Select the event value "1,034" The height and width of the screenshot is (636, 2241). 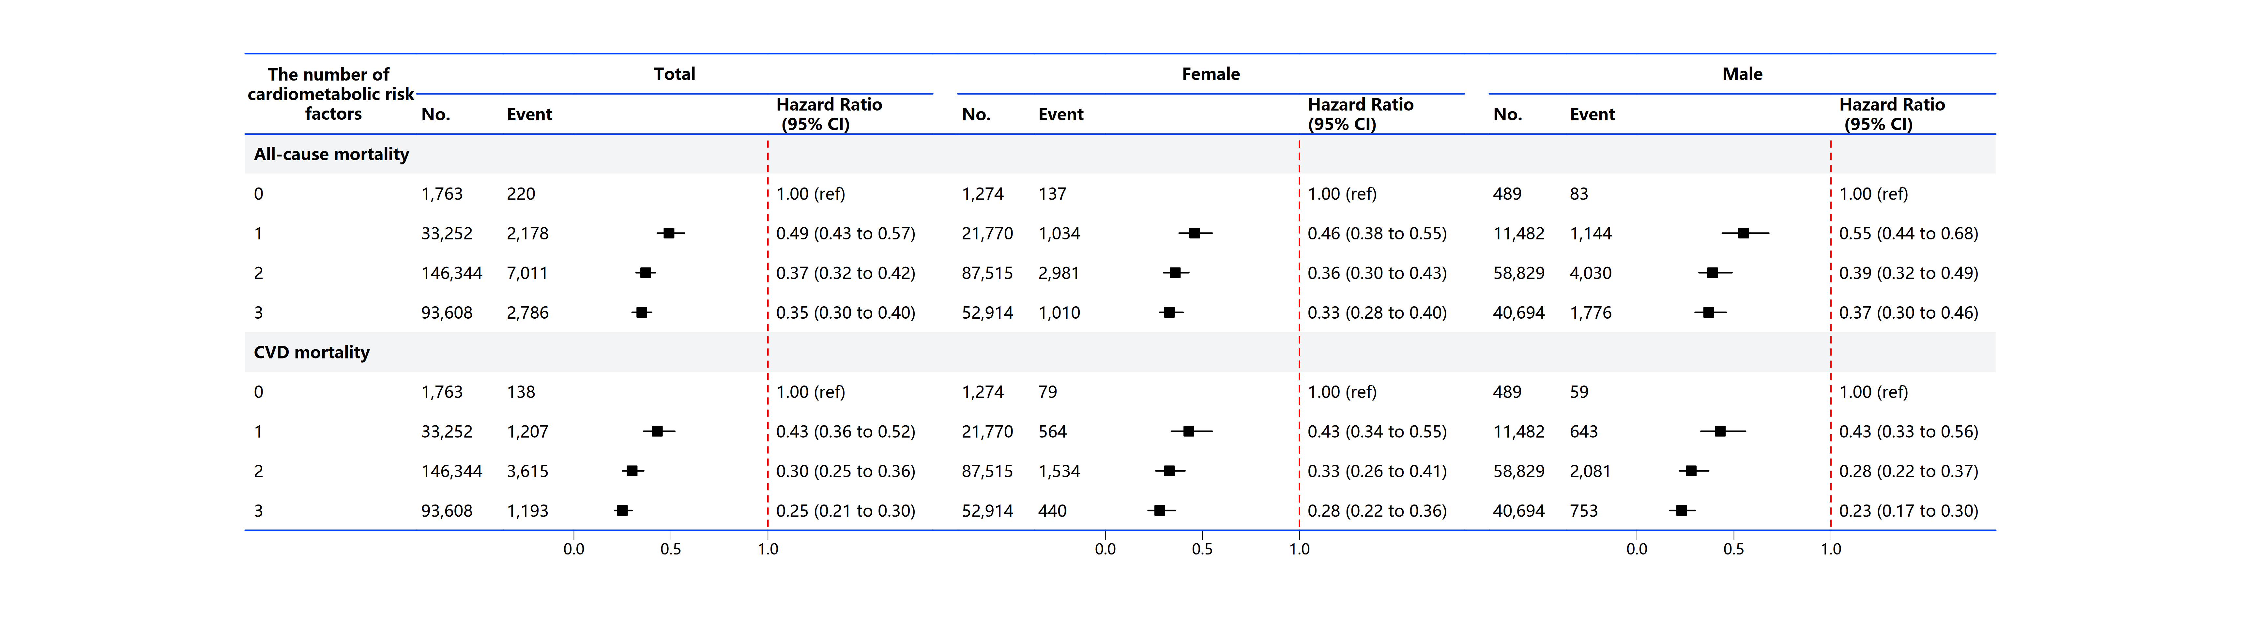(x=1059, y=234)
